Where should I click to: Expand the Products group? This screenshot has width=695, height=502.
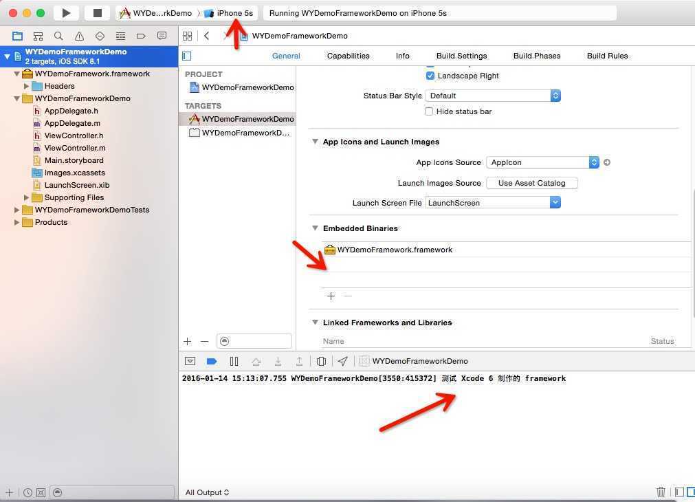point(16,222)
